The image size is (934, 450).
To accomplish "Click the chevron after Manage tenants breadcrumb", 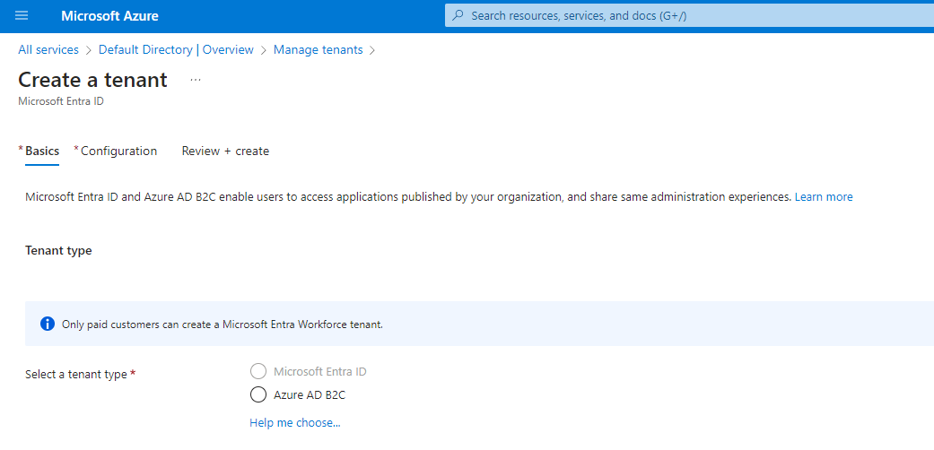I will [x=372, y=50].
